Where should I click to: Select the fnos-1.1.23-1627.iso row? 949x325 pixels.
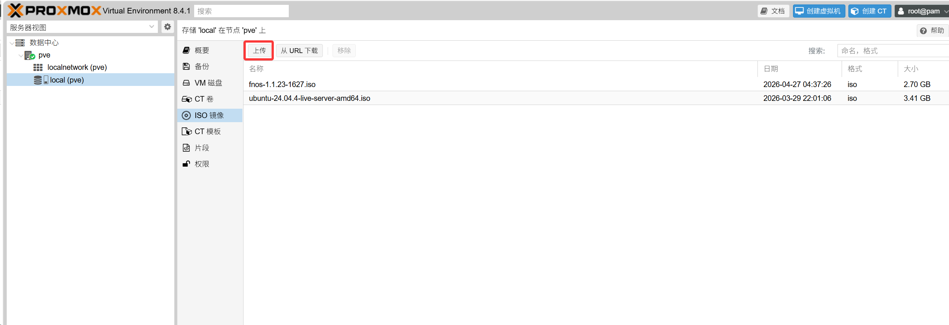(282, 84)
